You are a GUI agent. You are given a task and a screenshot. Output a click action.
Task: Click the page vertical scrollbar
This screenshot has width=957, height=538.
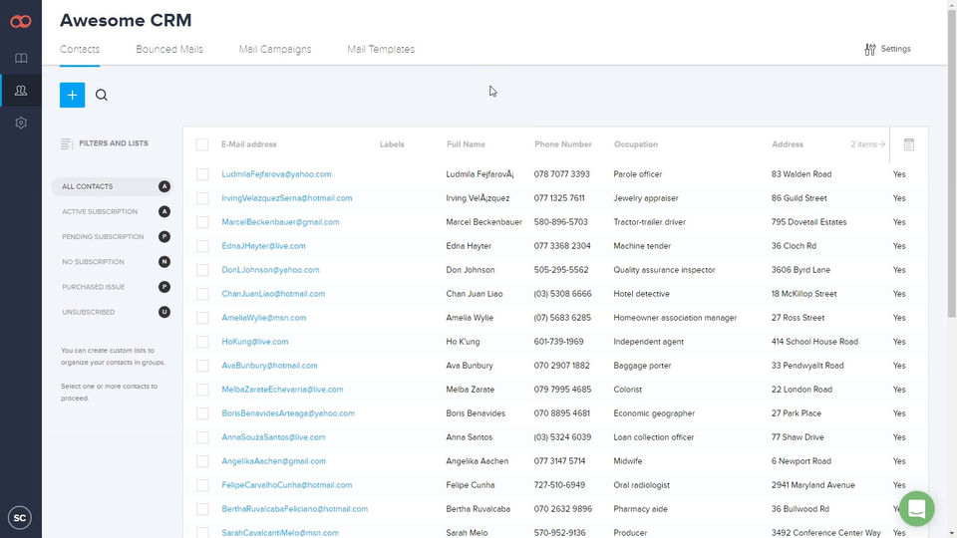(951, 164)
